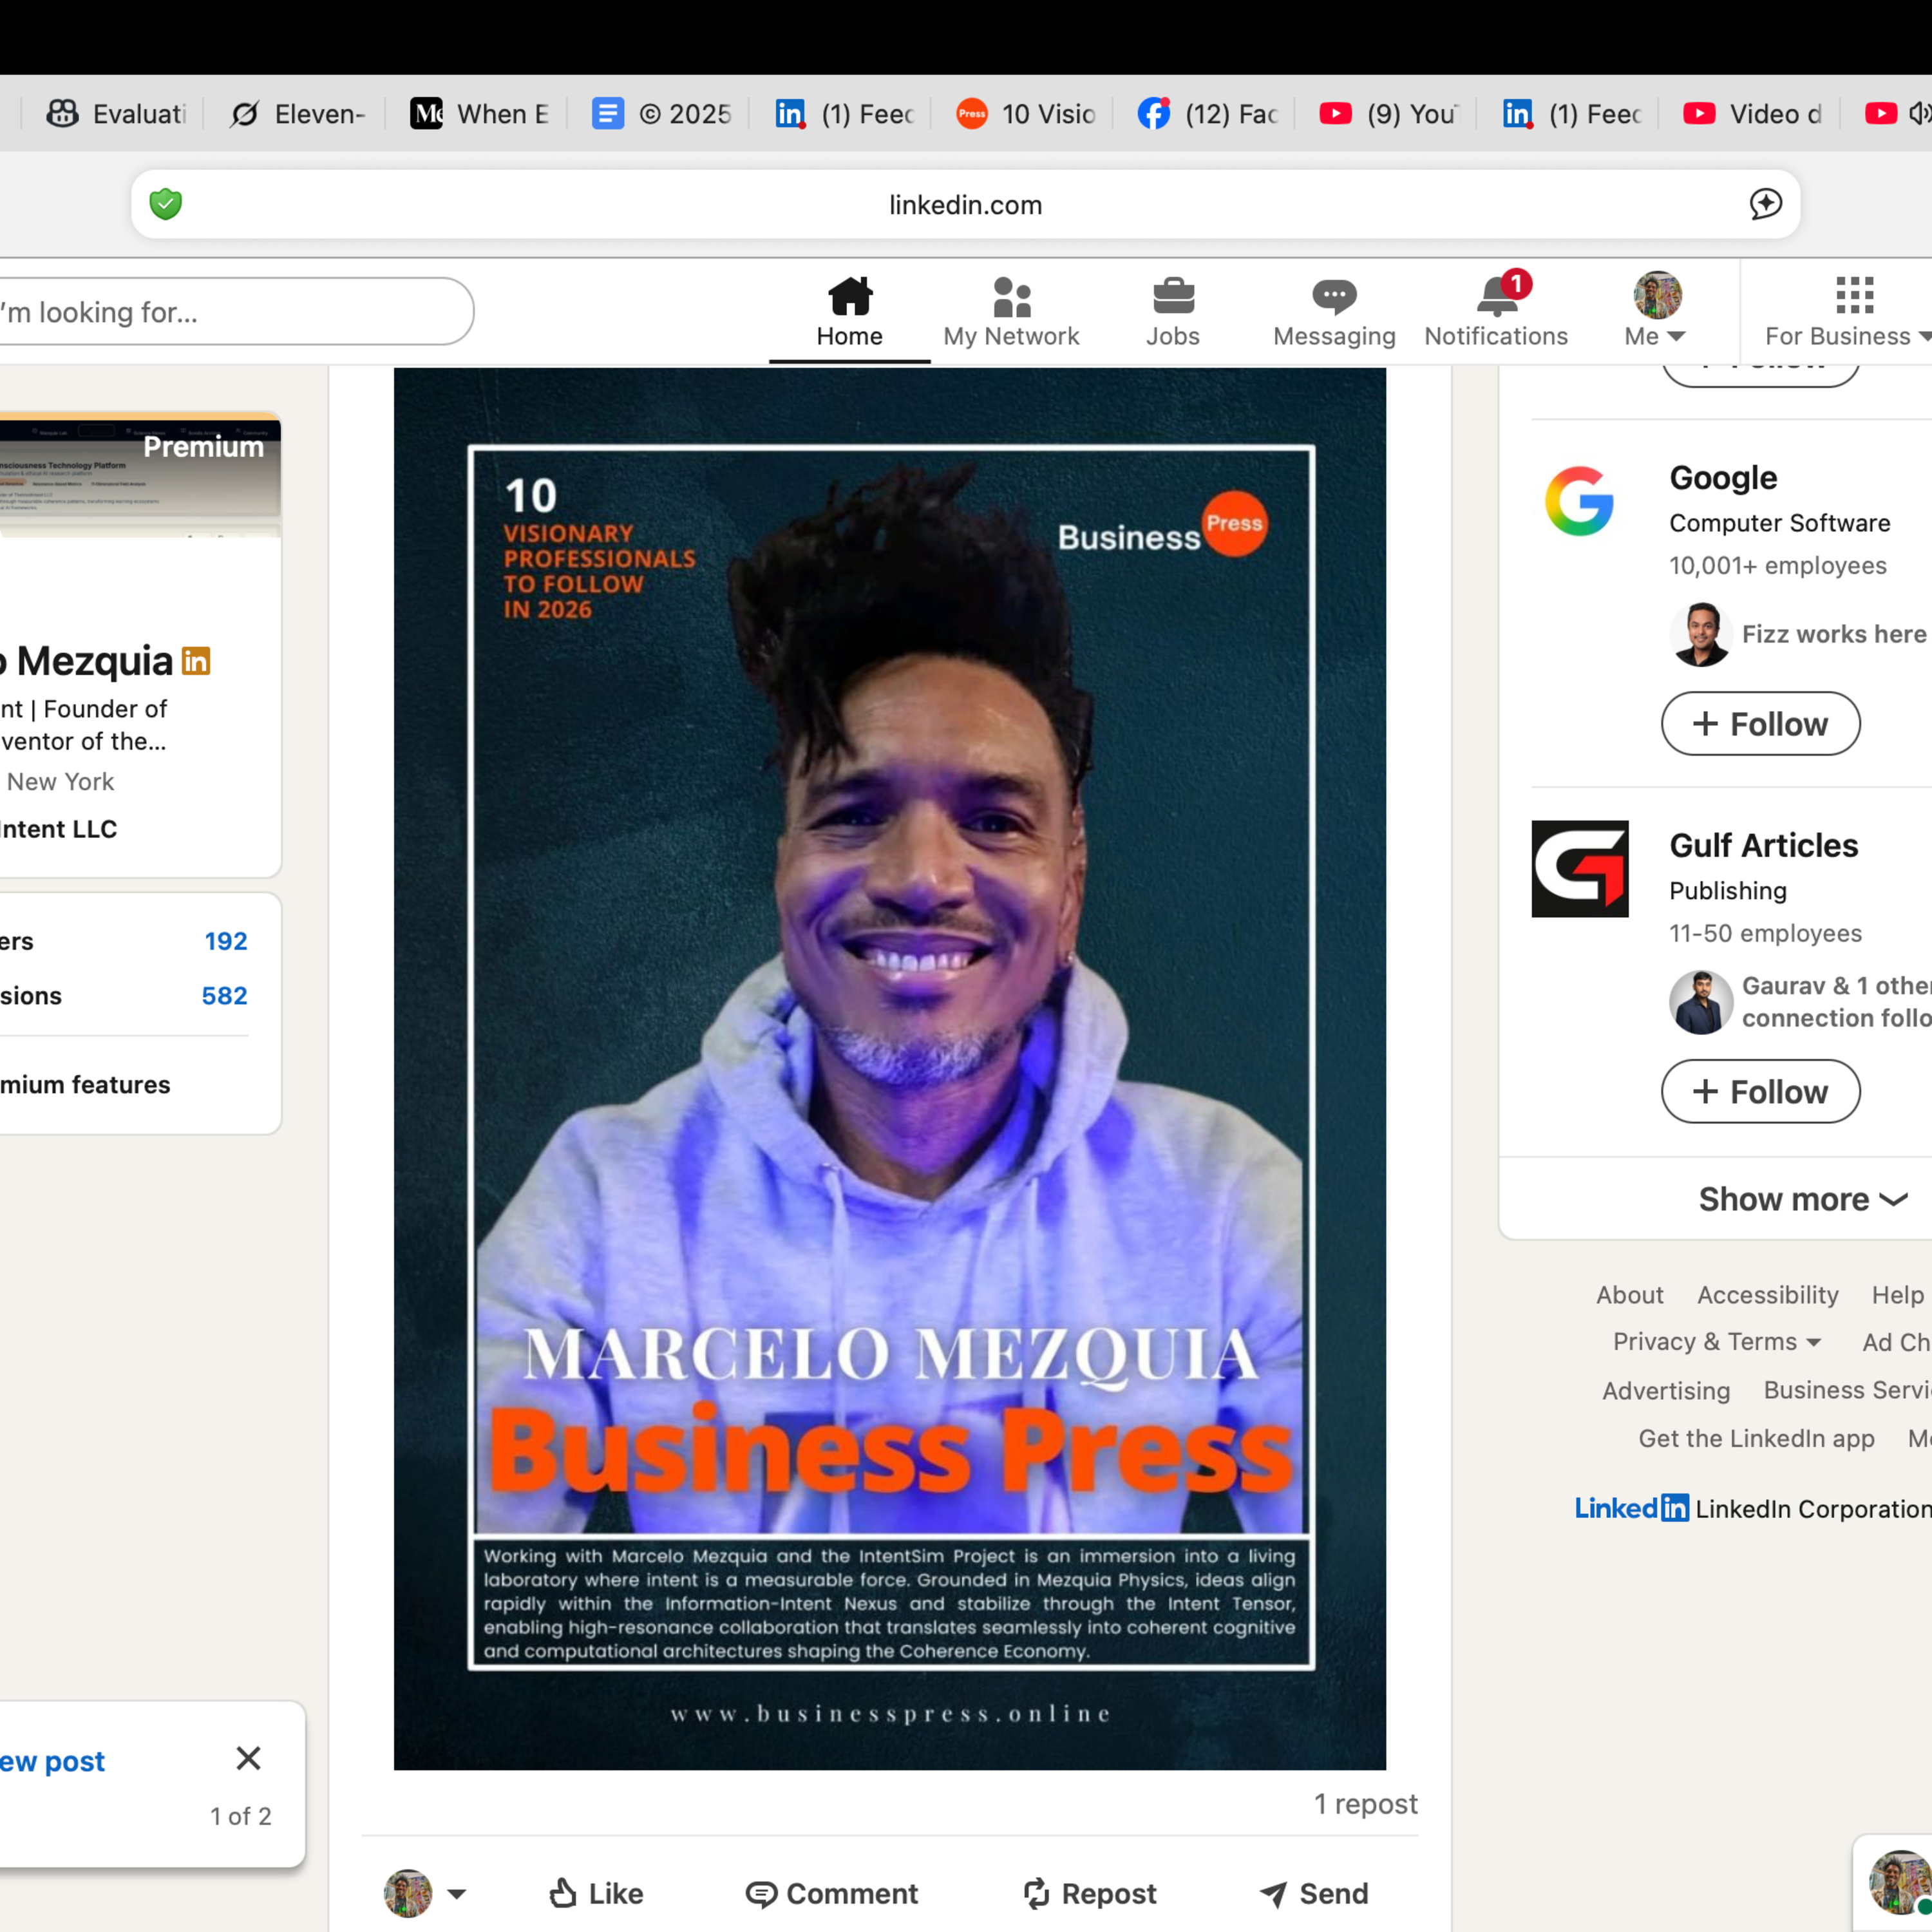Switch to the '© 2025' document tab

point(662,114)
